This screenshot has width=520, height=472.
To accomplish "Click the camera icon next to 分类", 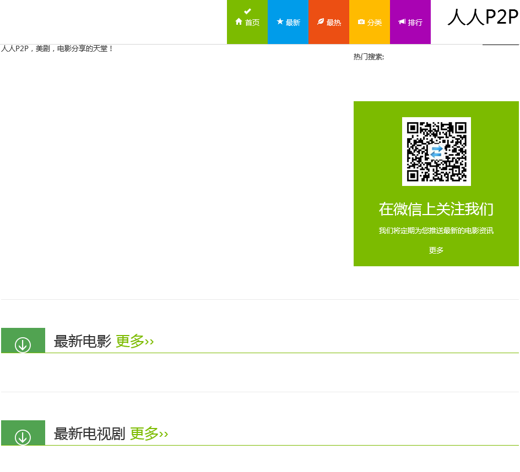I will click(x=361, y=22).
